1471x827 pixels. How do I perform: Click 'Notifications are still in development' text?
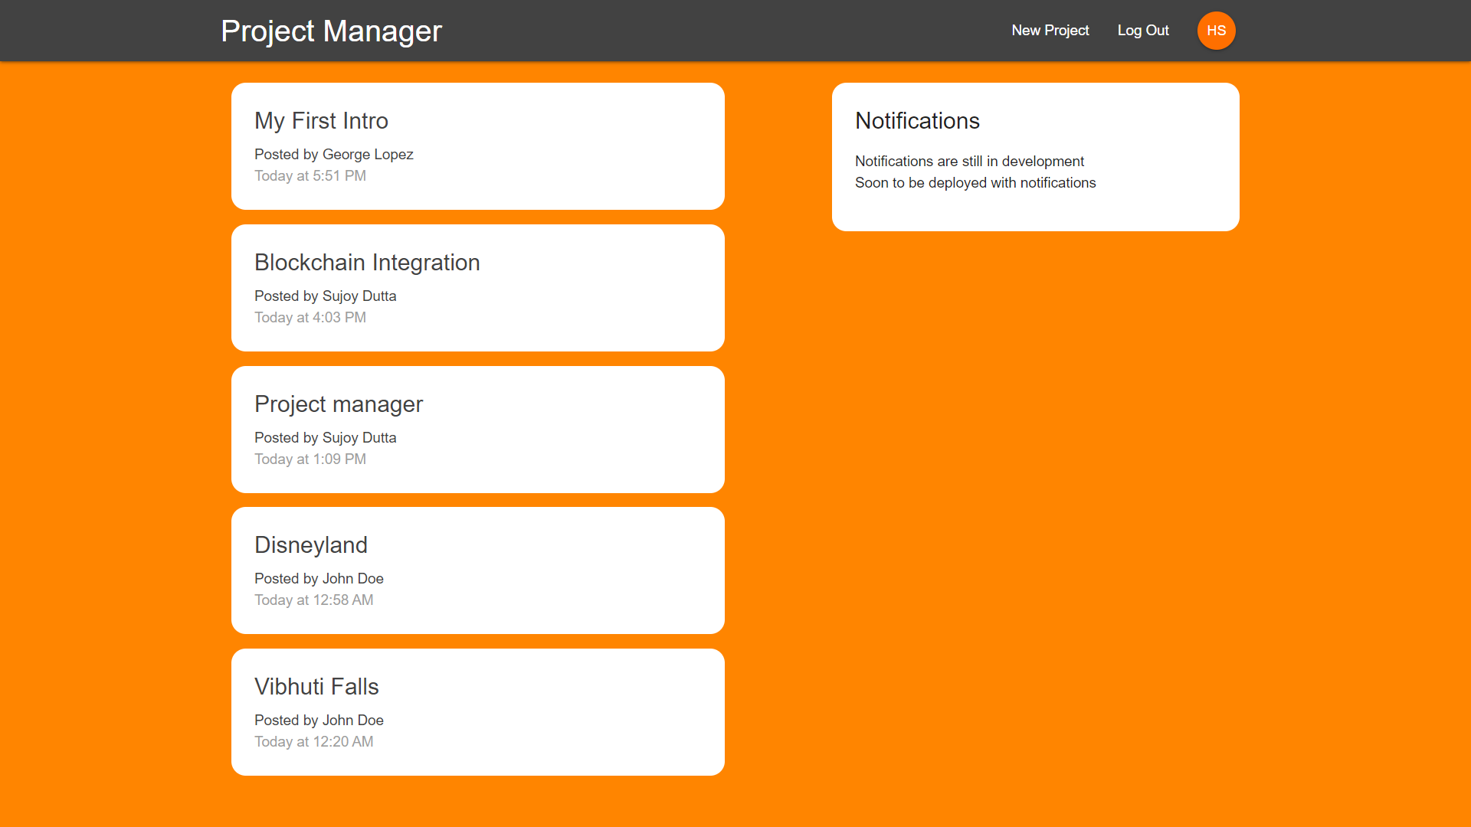(x=969, y=162)
